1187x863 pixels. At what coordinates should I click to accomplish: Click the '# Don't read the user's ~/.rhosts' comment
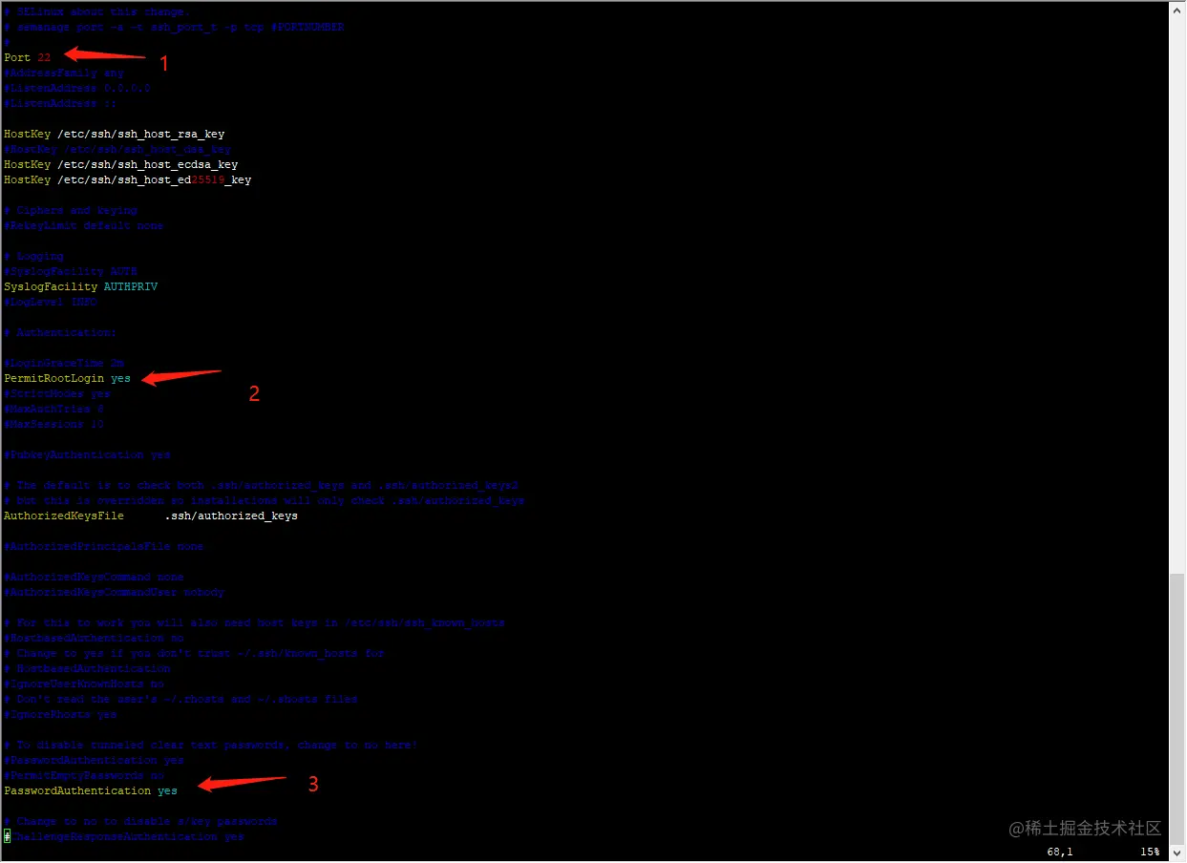point(180,700)
